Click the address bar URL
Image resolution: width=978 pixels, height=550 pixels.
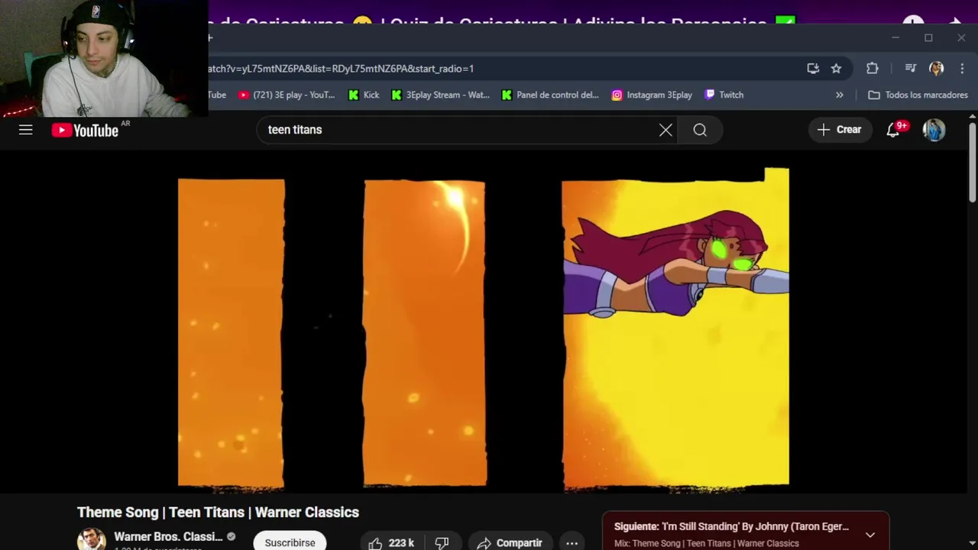pyautogui.click(x=341, y=69)
